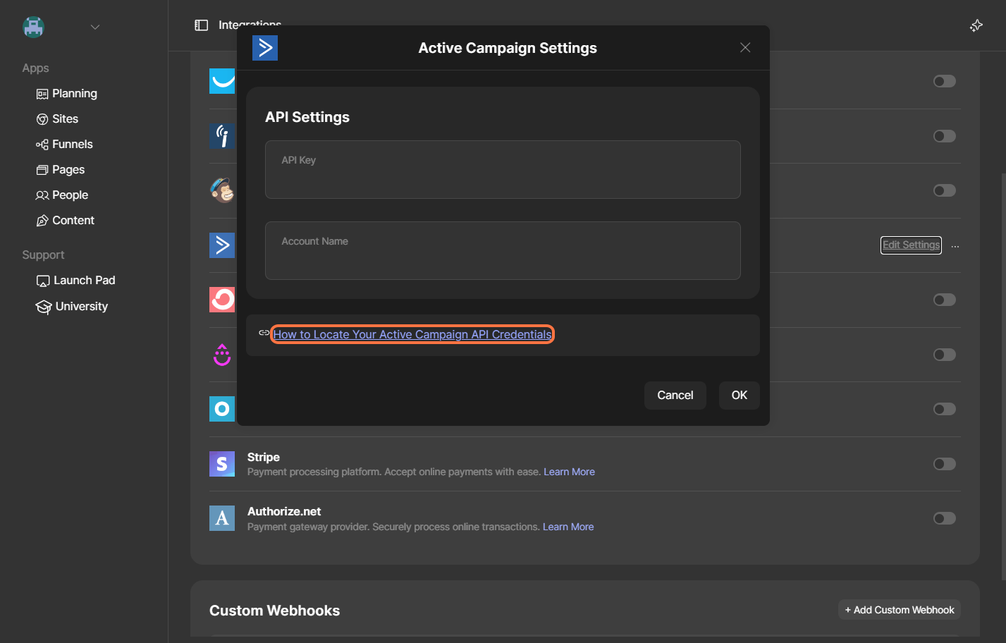
Task: Open the three-dot menu beside Edit Settings
Action: tap(955, 246)
